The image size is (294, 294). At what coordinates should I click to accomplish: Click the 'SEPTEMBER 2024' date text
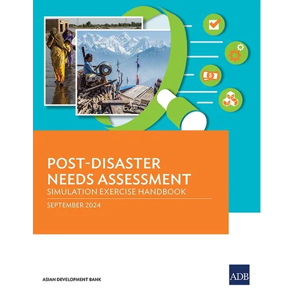click(73, 205)
